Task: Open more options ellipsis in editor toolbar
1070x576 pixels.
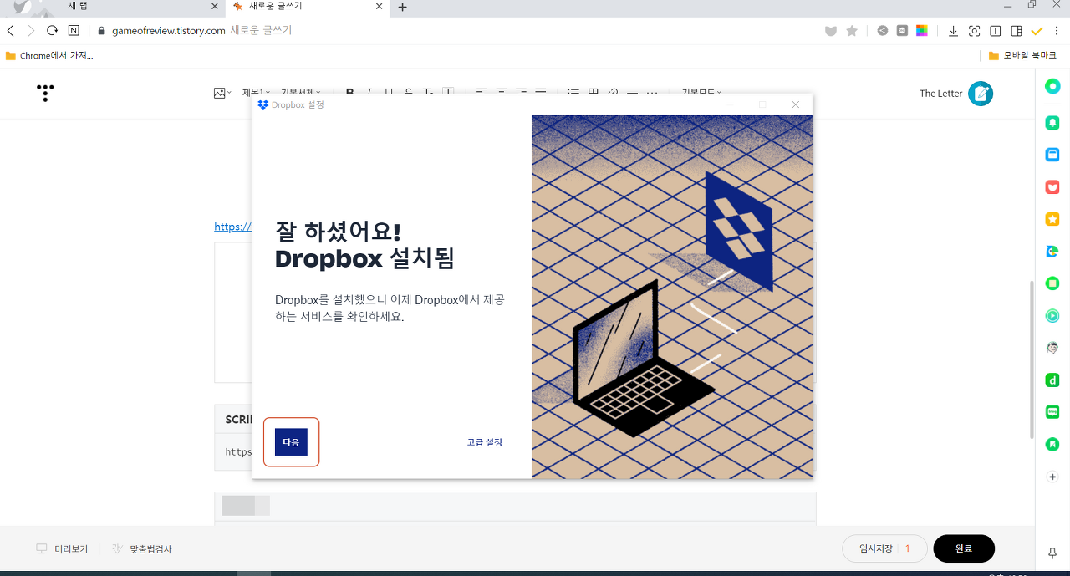Action: (x=652, y=93)
